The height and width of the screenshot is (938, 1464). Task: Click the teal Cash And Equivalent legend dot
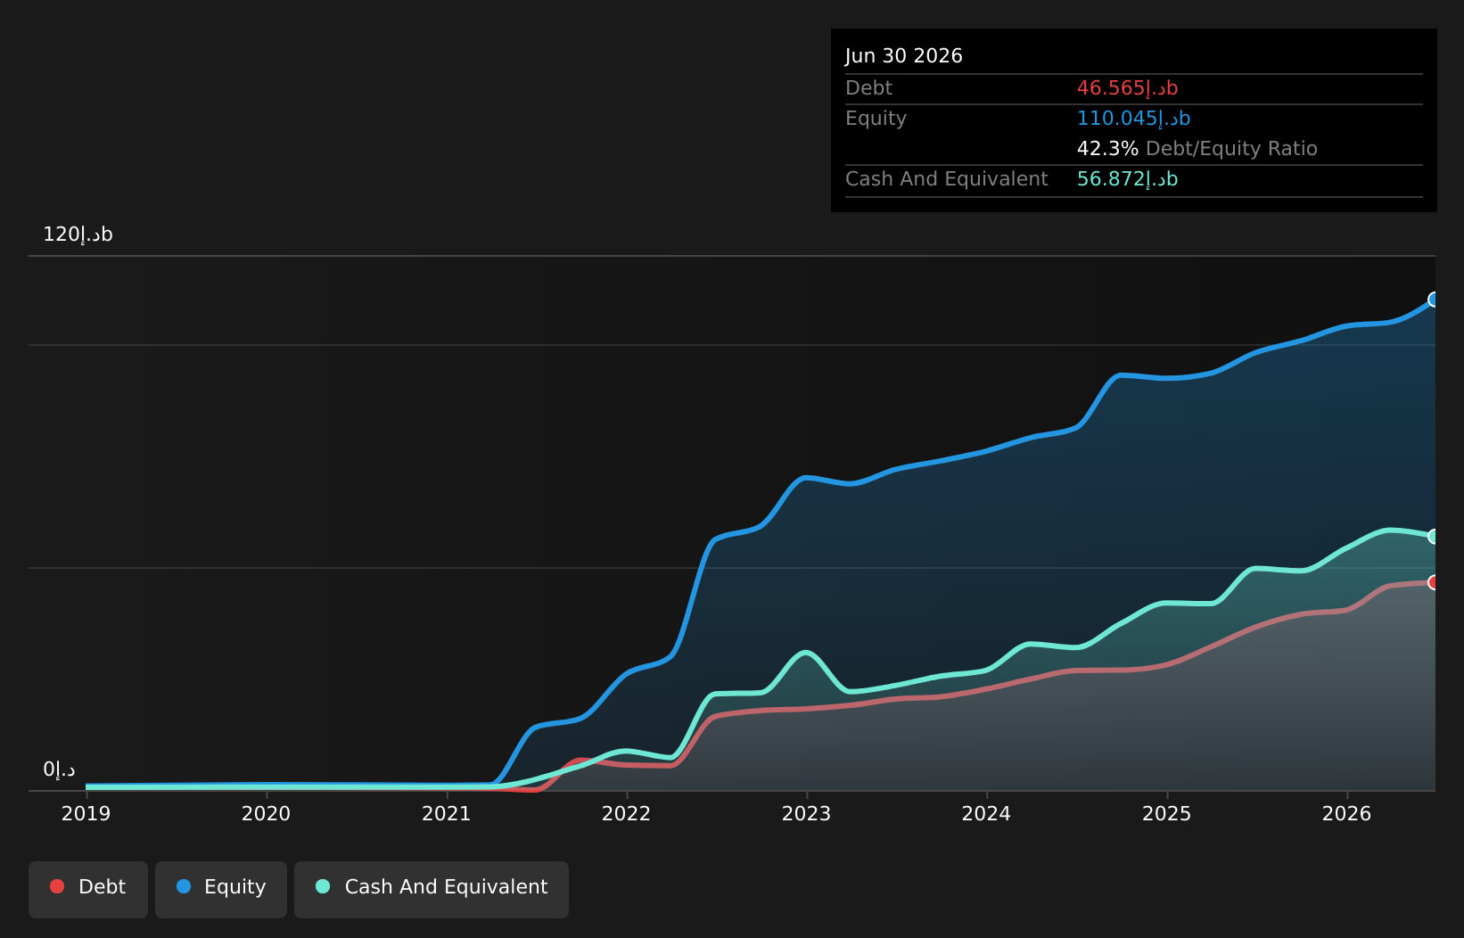point(323,886)
